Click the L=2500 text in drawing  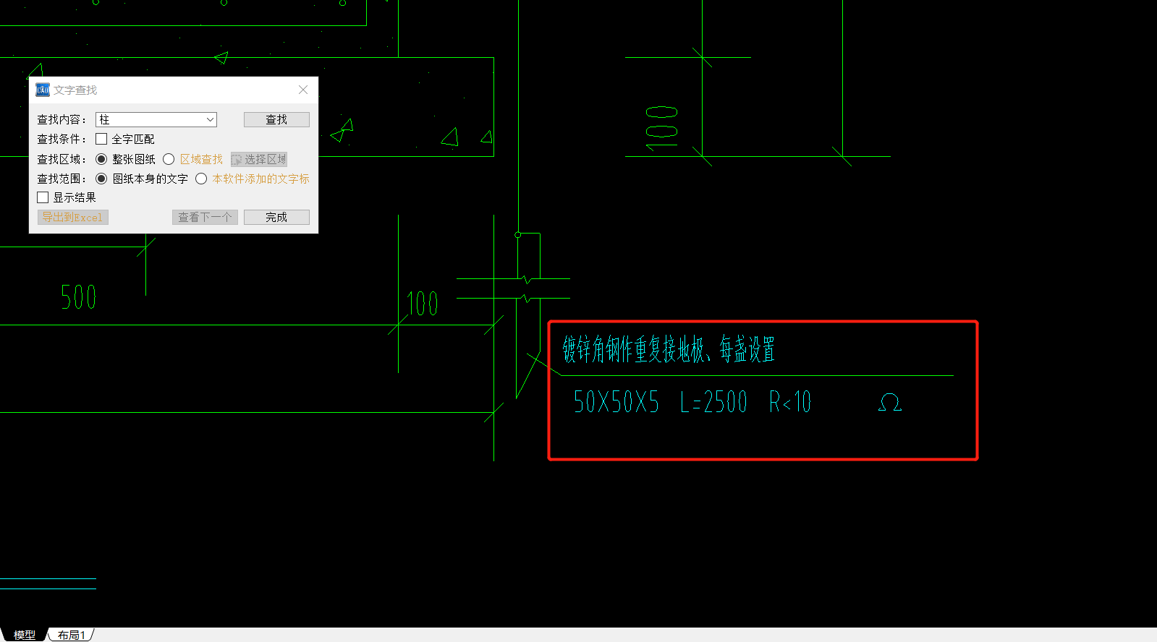point(713,402)
